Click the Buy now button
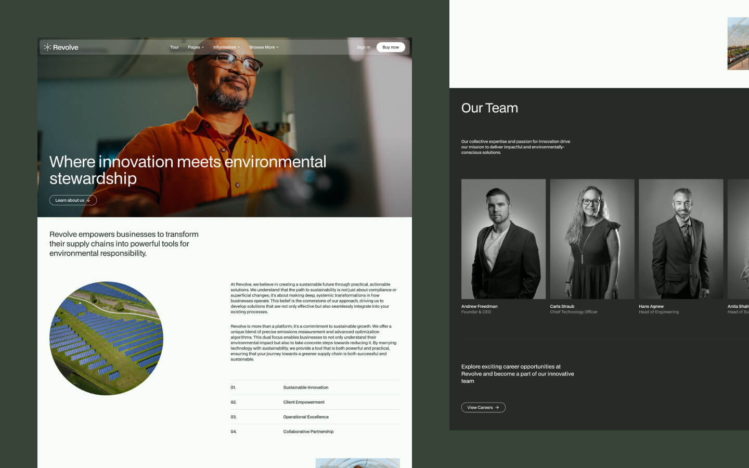Viewport: 749px width, 468px height. click(x=390, y=47)
